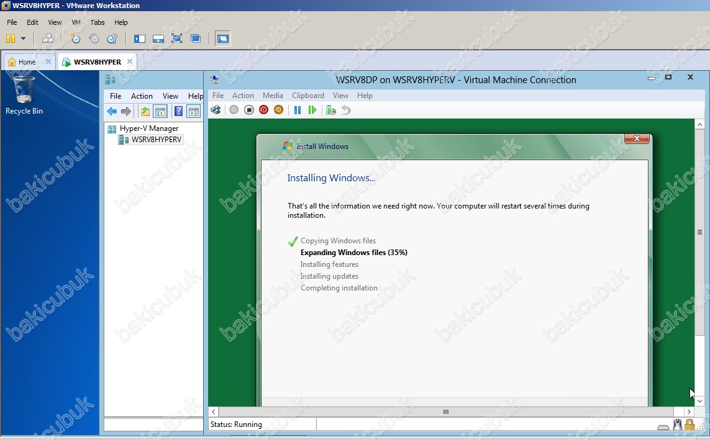This screenshot has height=440, width=710.
Task: Switch to VMware Unity mode icon
Action: point(196,39)
